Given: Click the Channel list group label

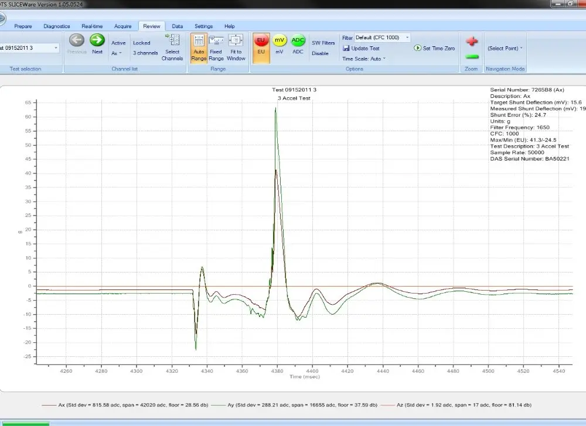Looking at the screenshot, I should (124, 69).
